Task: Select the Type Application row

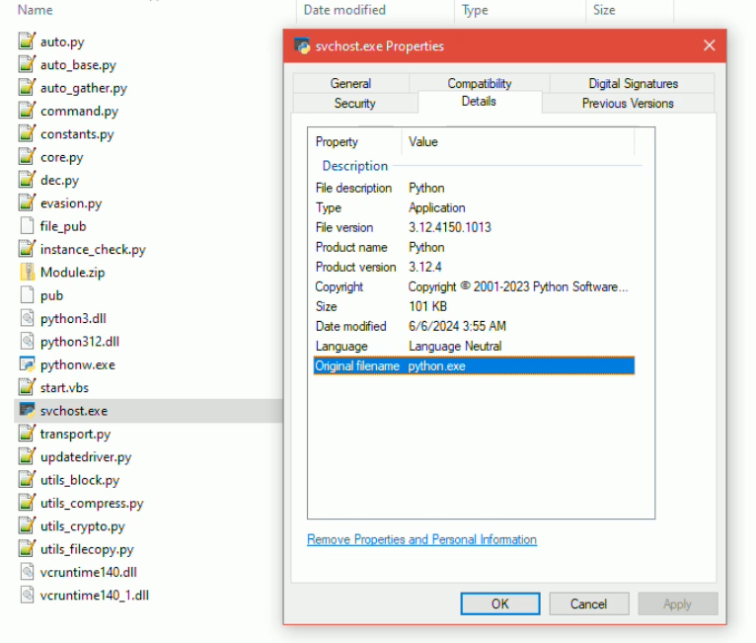Action: (x=474, y=207)
